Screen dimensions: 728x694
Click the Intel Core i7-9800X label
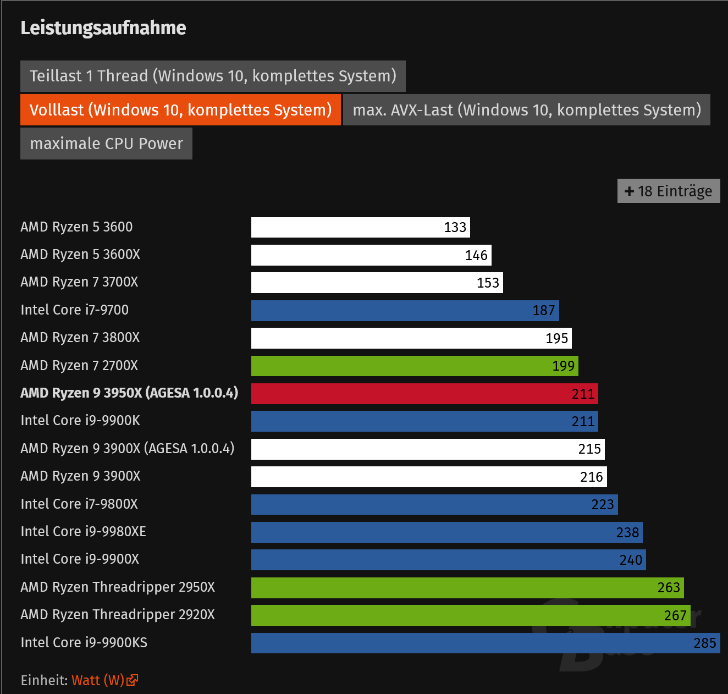point(79,504)
